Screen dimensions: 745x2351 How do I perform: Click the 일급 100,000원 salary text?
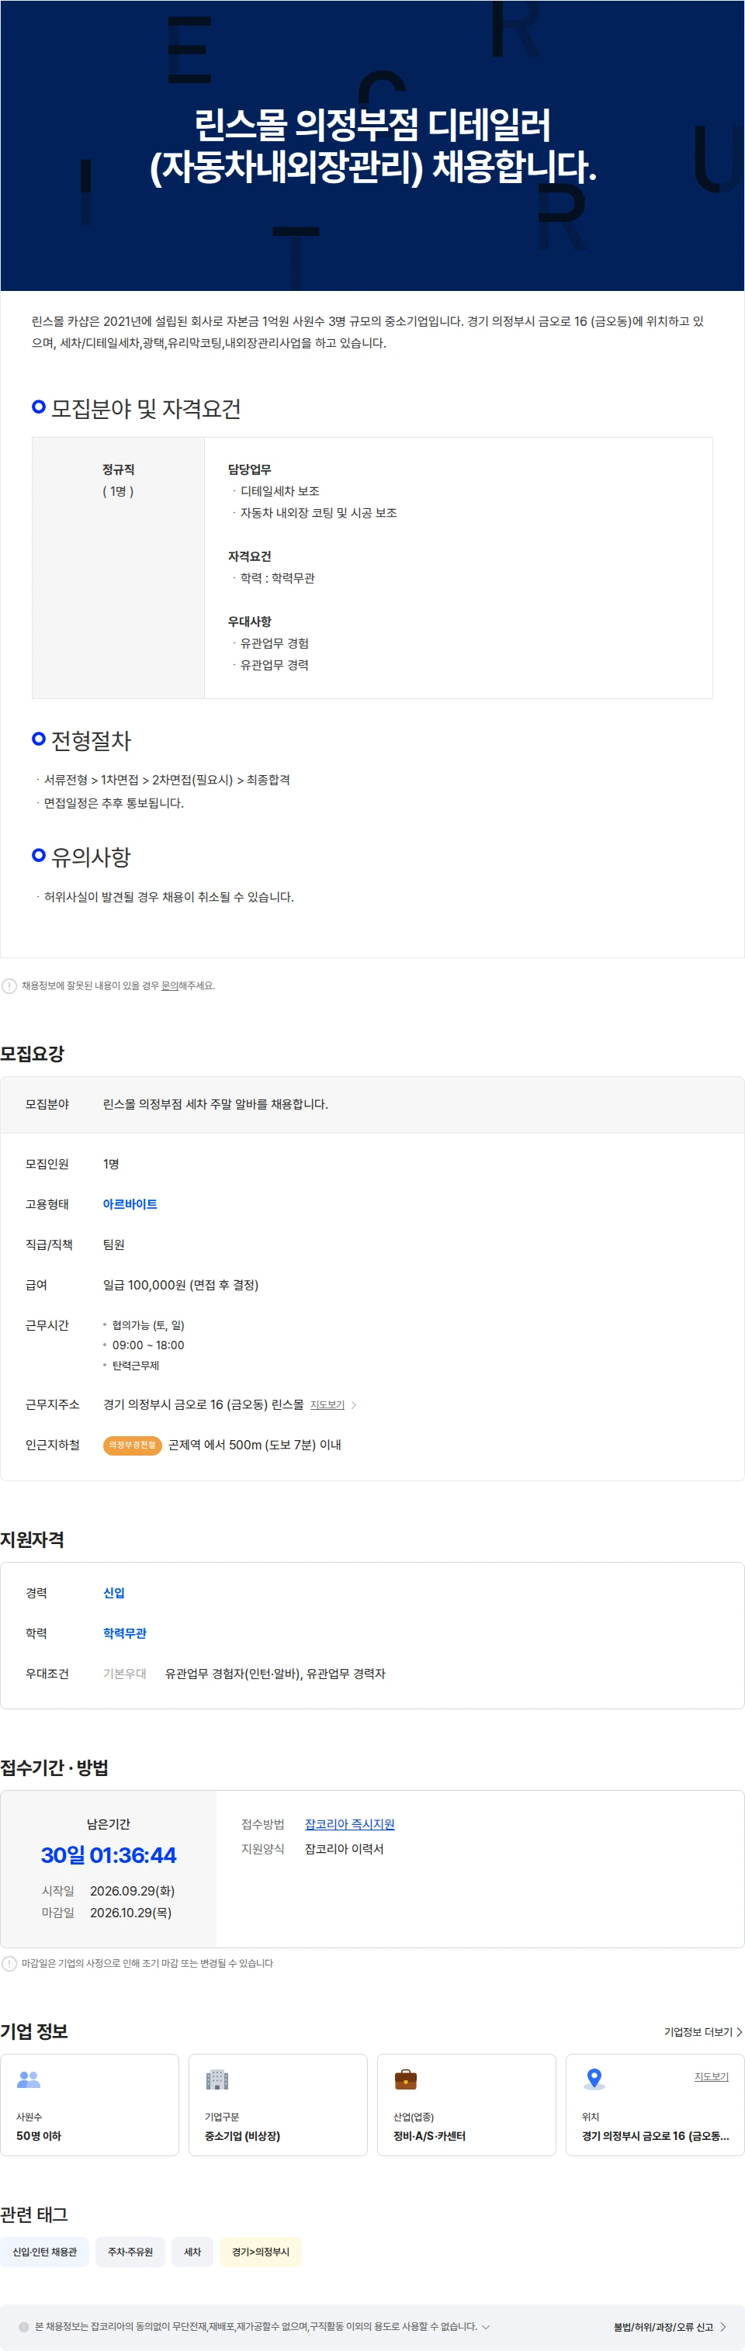181,1284
